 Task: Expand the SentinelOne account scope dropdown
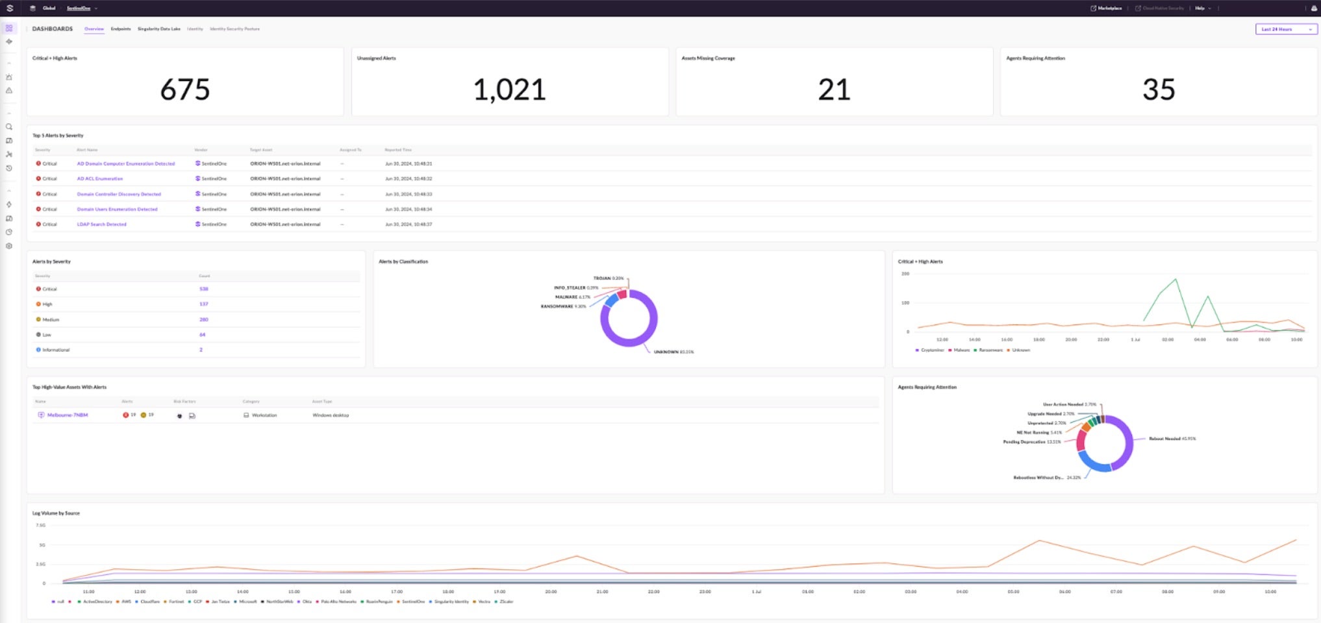tap(82, 8)
